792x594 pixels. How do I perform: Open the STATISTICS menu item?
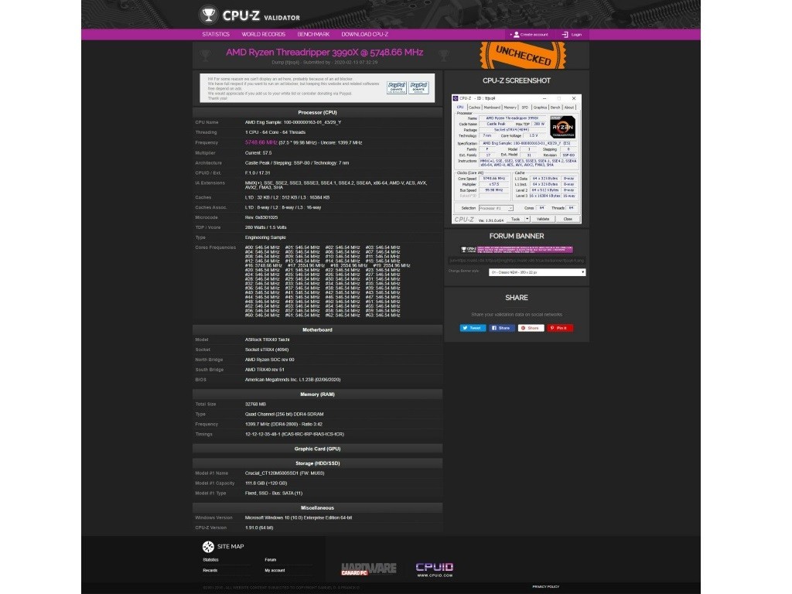click(x=216, y=34)
